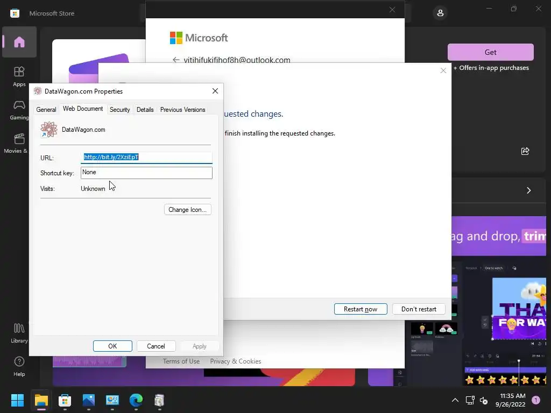Click the network icon in system tray

pos(470,400)
